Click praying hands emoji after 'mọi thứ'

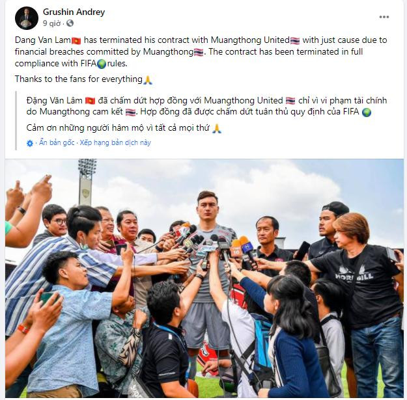217,129
